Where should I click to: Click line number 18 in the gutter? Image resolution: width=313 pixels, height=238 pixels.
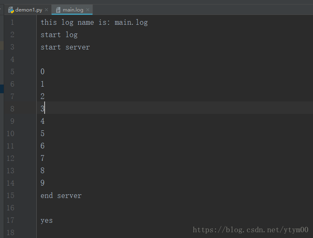(x=10, y=232)
